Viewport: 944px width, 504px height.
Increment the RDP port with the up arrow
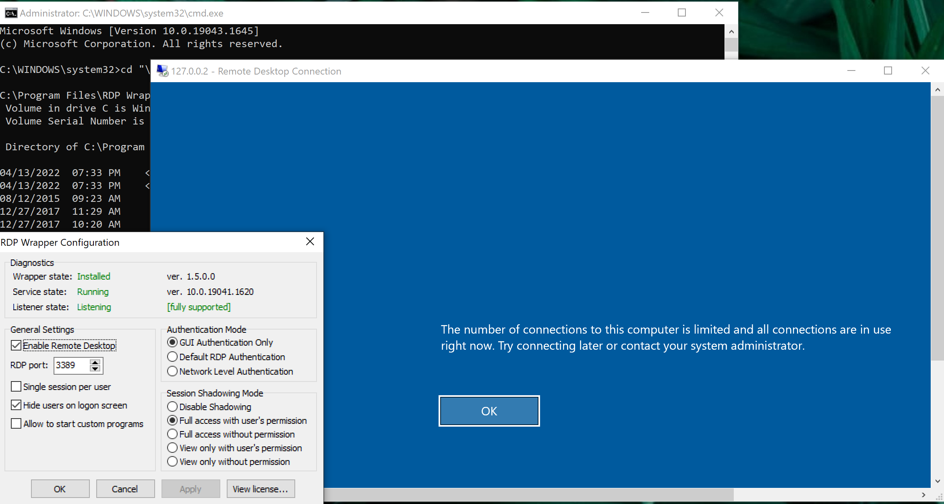(95, 362)
